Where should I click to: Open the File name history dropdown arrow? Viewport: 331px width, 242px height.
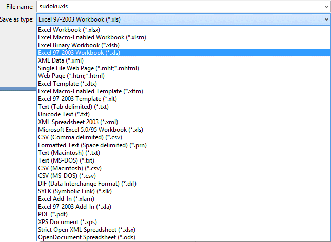[326, 7]
